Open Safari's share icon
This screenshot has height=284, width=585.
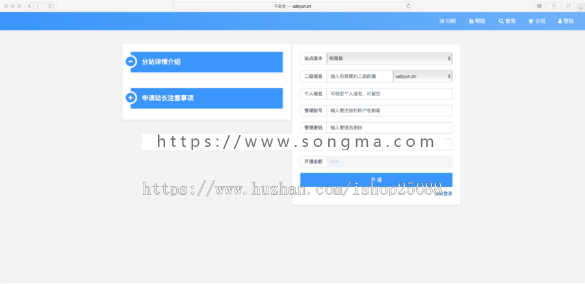pyautogui.click(x=554, y=6)
